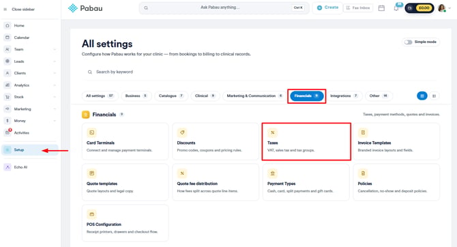Select the Clinical tab

coord(205,96)
